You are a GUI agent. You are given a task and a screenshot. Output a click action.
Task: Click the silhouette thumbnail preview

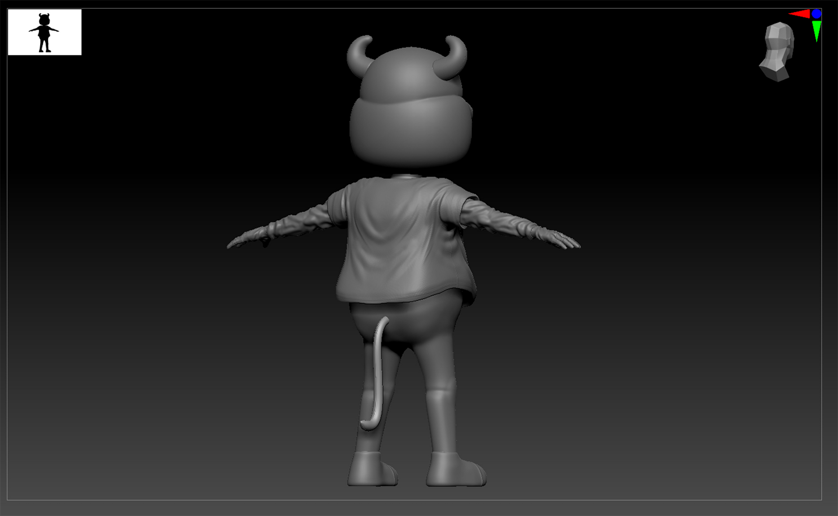click(45, 32)
